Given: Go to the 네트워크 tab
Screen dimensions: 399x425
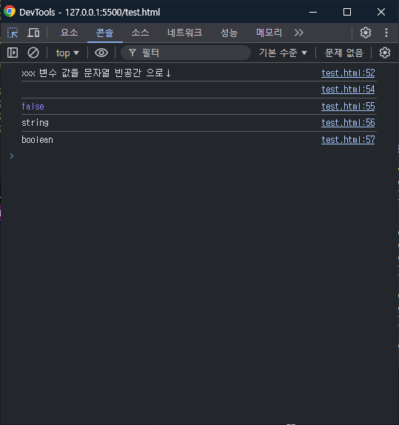Looking at the screenshot, I should pyautogui.click(x=184, y=33).
